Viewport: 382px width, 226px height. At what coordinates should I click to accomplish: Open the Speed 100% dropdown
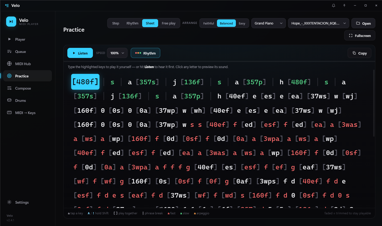point(117,53)
